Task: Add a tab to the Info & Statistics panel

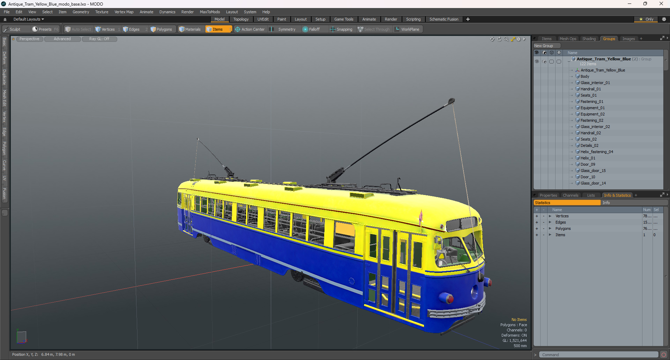Action: tap(636, 195)
